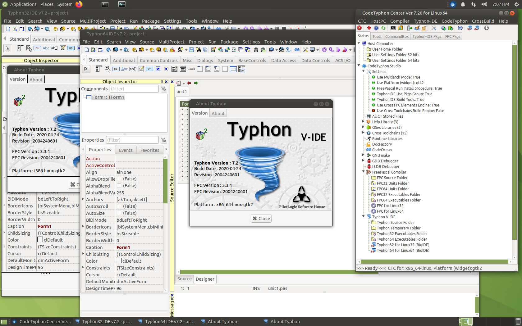Screen dimensions: 522x326
Task: Collapse the CodeTyphon Studio tree node
Action: [359, 66]
